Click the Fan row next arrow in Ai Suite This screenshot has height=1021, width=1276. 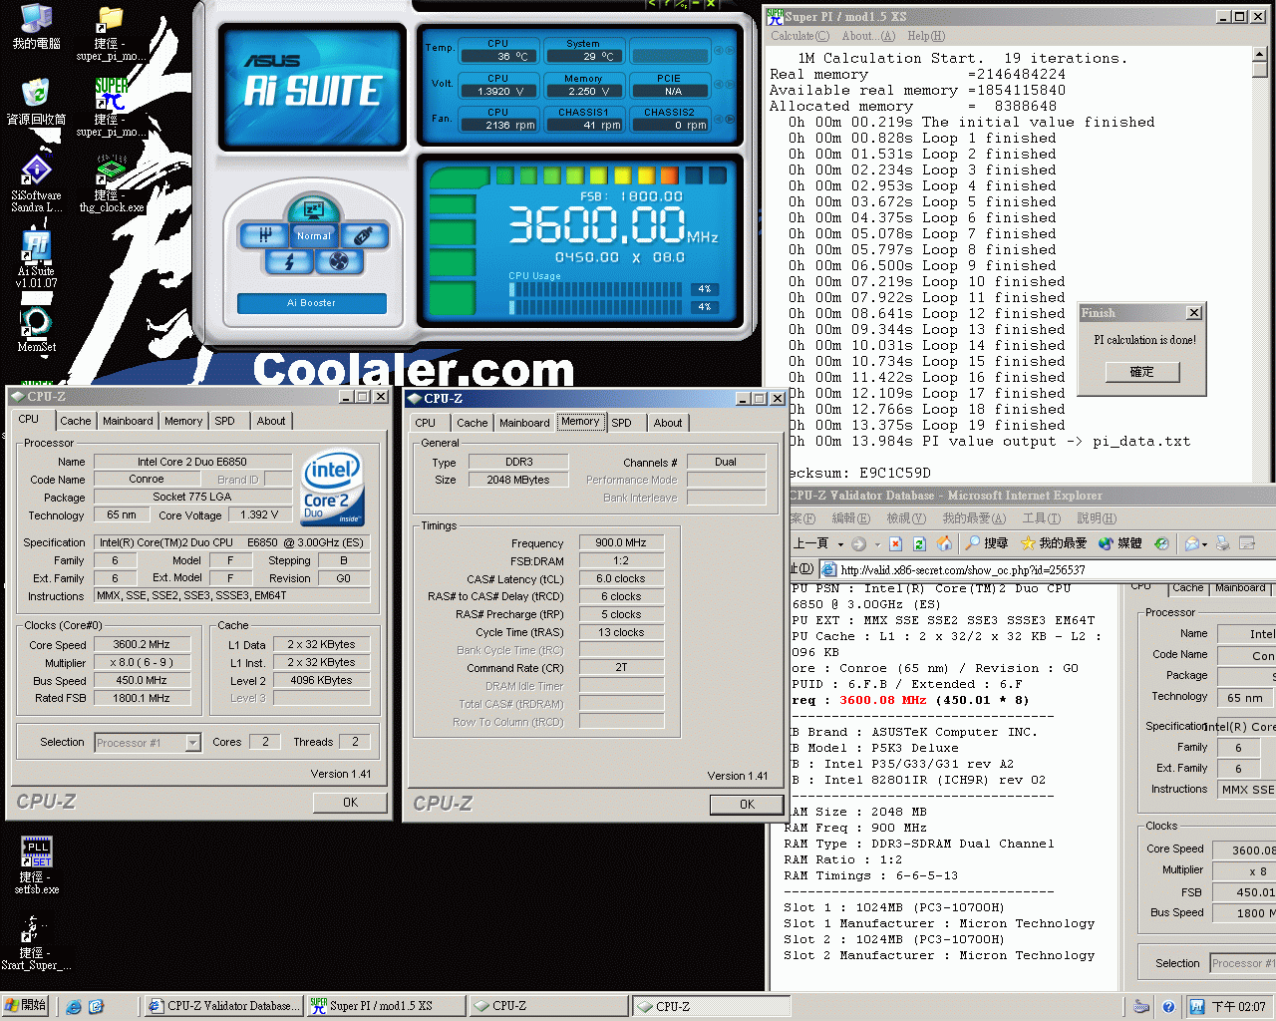coord(730,120)
